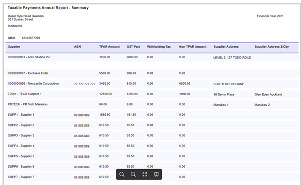Click the GST Paid column header
The image size is (301, 185).
pyautogui.click(x=133, y=46)
